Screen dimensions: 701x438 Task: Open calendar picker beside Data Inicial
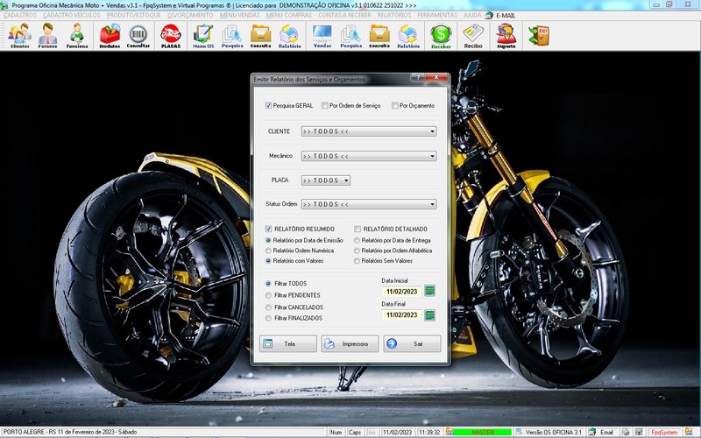click(x=429, y=291)
